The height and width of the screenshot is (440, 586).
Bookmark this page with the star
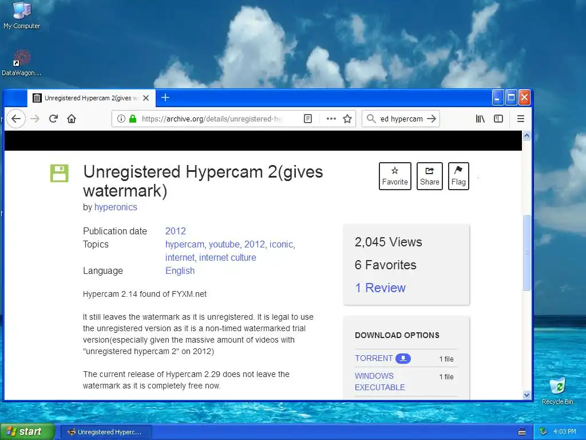pyautogui.click(x=347, y=119)
